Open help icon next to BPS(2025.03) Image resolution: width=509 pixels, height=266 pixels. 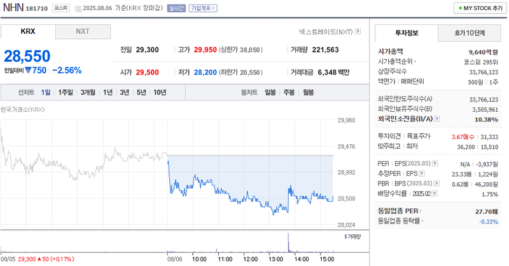pos(436,183)
